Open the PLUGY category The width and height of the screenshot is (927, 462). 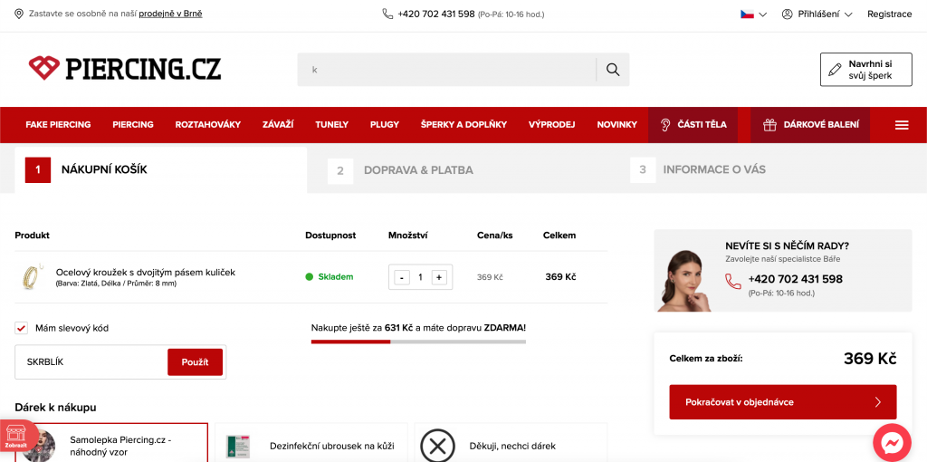coord(384,125)
